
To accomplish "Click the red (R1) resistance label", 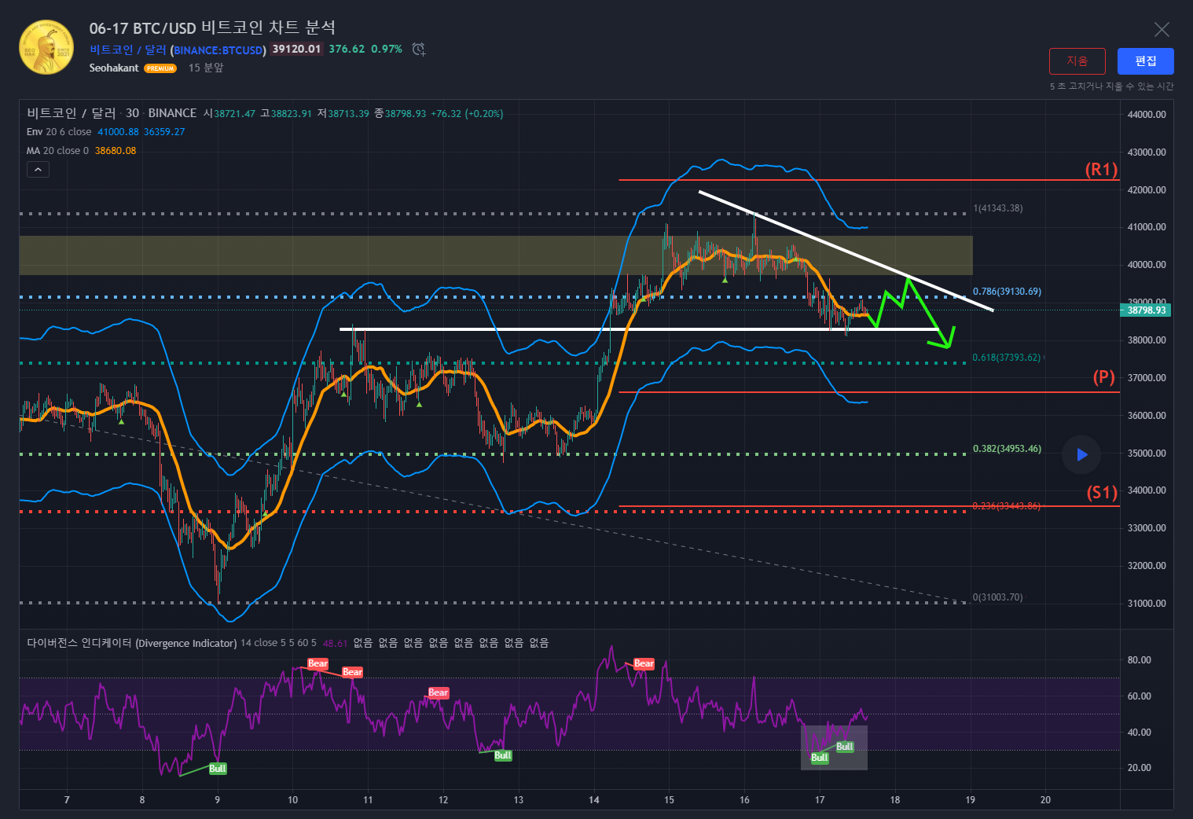I will pyautogui.click(x=1101, y=170).
